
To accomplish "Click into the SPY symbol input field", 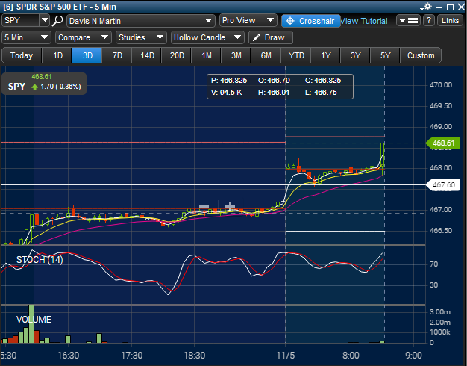I will coord(21,20).
